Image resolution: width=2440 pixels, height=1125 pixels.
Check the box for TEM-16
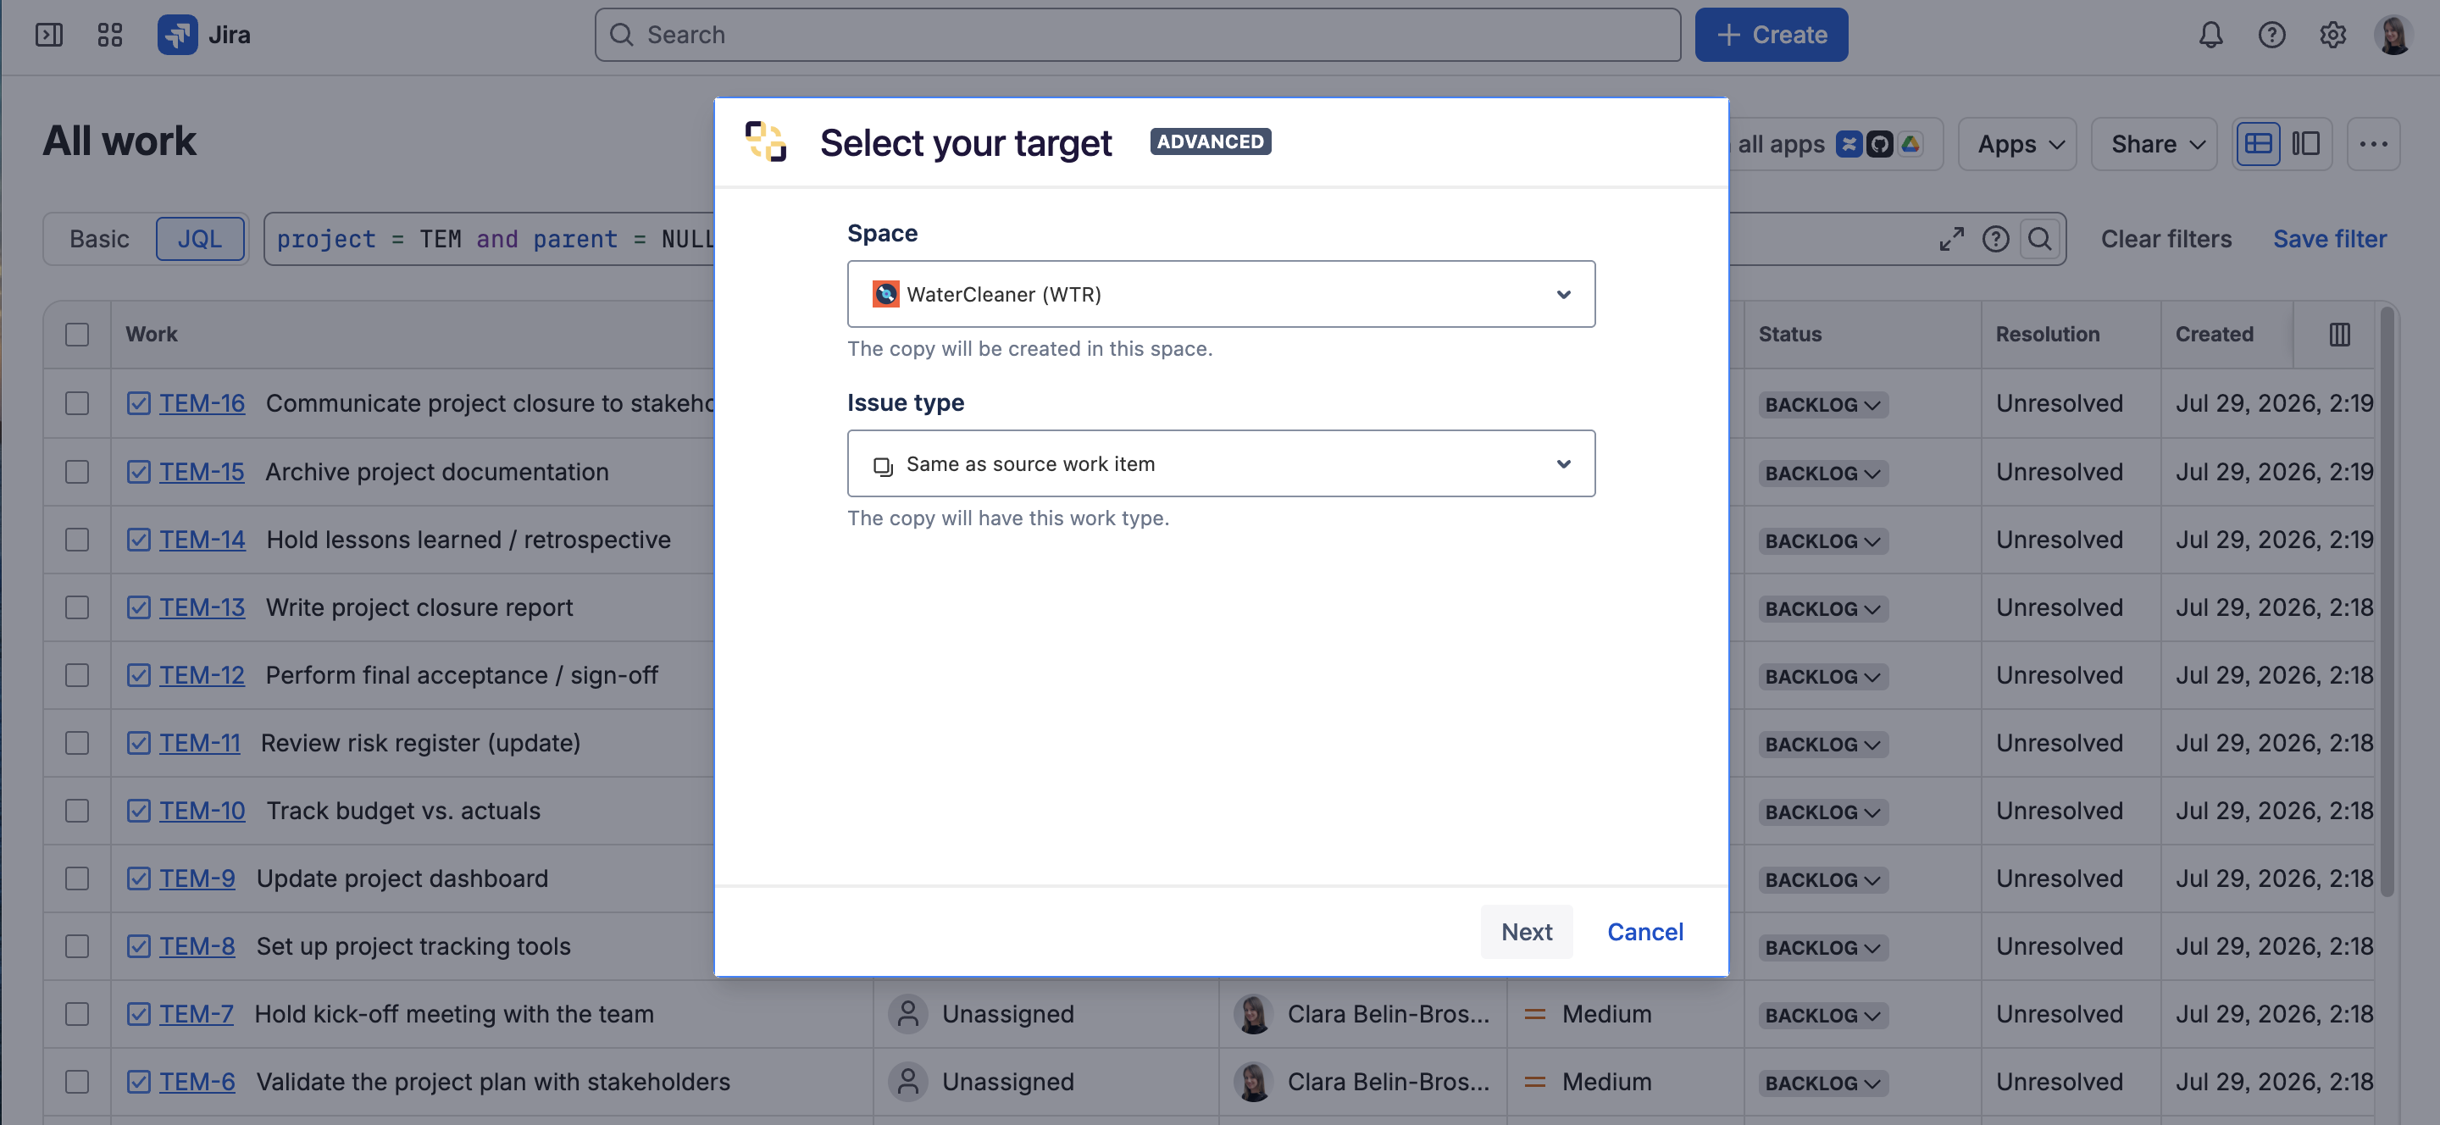[77, 403]
